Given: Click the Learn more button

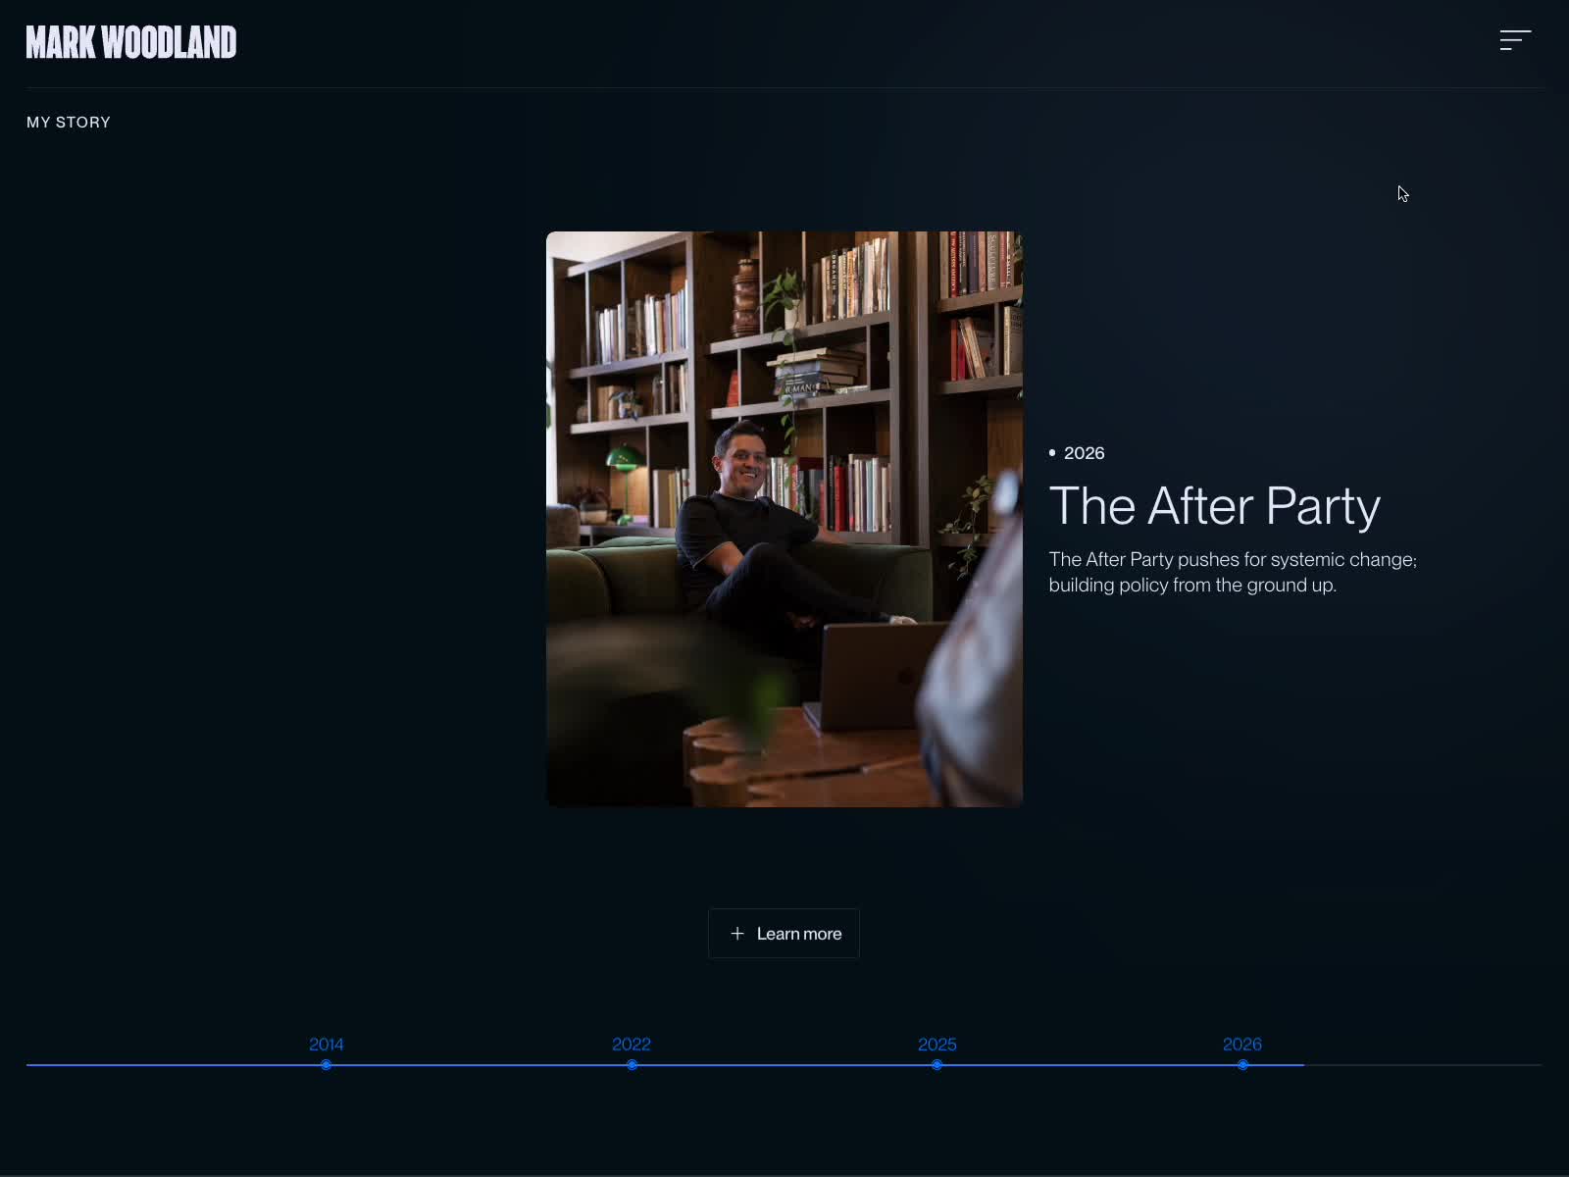Looking at the screenshot, I should coord(784,934).
